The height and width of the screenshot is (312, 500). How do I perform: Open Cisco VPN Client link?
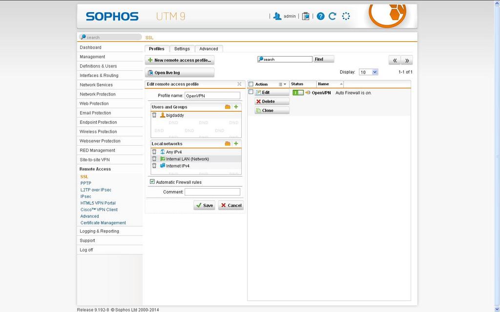pos(99,210)
